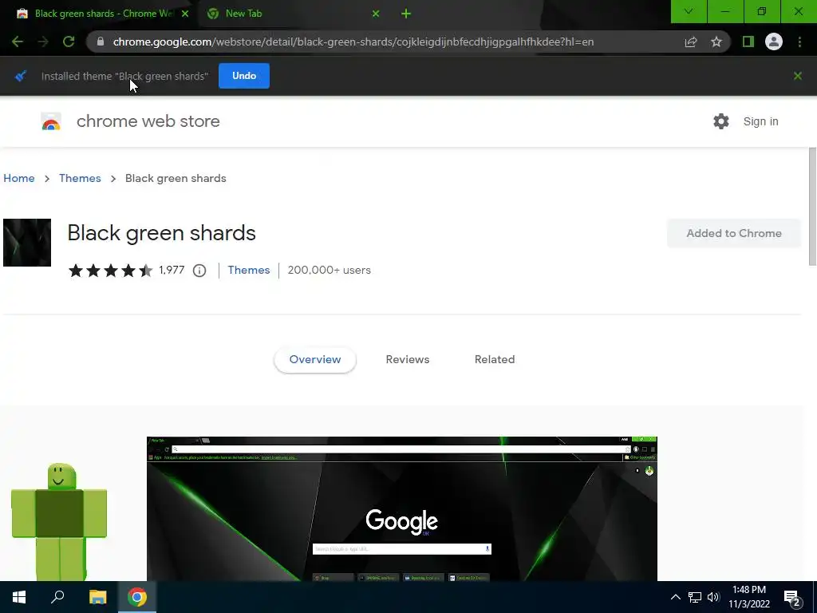Viewport: 817px width, 613px height.
Task: Go to Themes breadcrumb link
Action: 80,178
